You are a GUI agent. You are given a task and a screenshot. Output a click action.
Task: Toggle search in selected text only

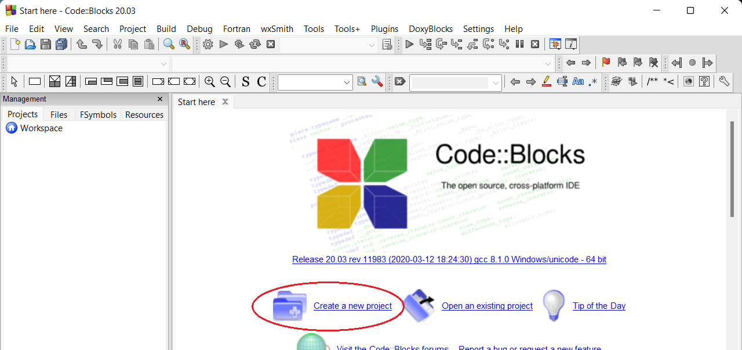click(562, 82)
